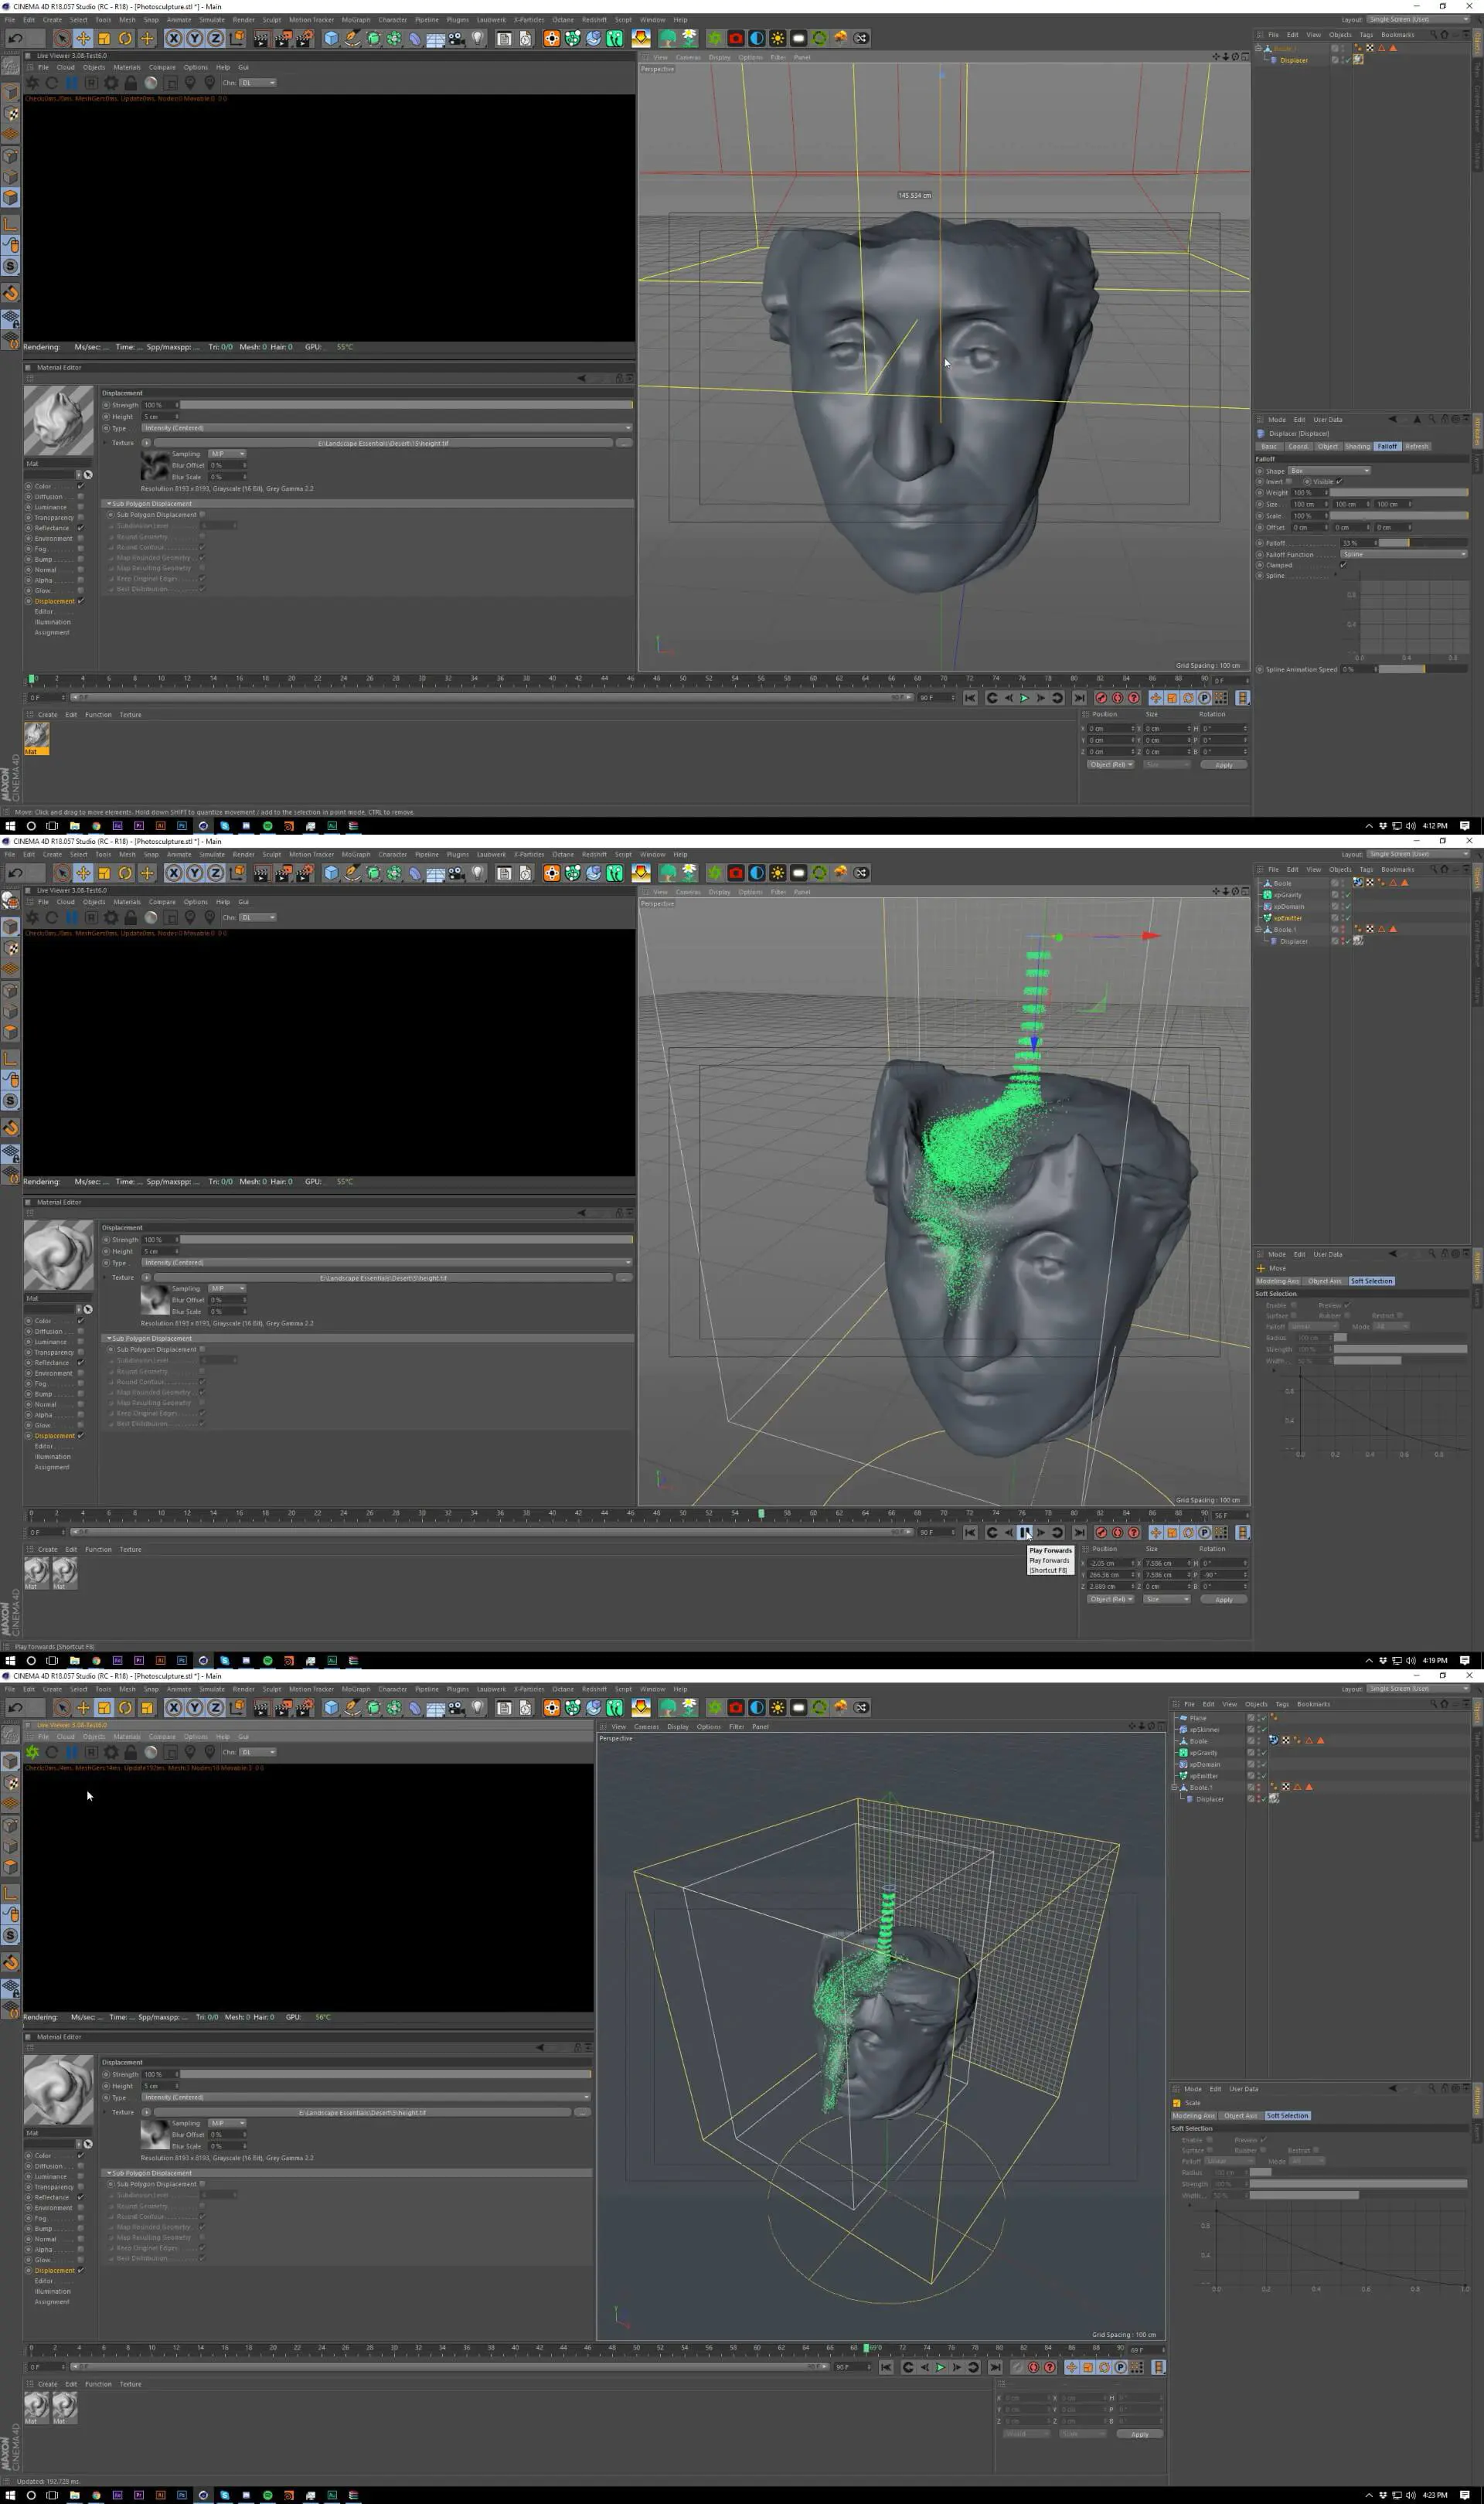Image resolution: width=1484 pixels, height=2504 pixels.
Task: Open Chn DL dropdown in top screenshot
Action: tap(257, 83)
